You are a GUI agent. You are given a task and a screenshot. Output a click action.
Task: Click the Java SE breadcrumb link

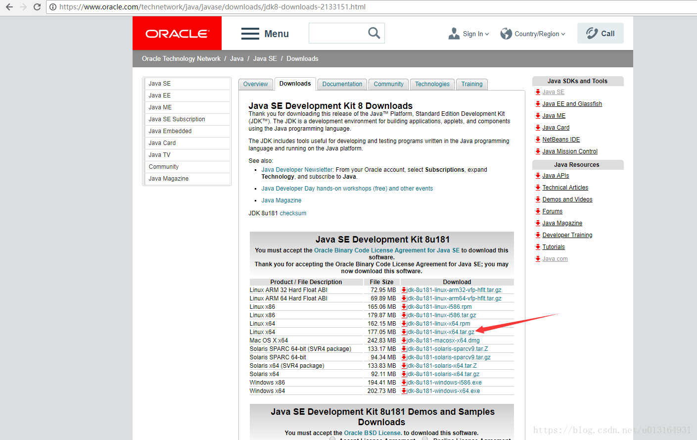tap(265, 58)
